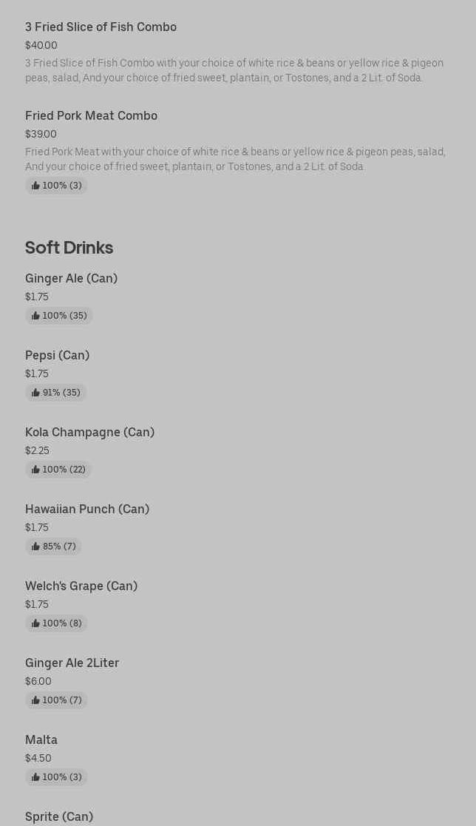Click the thumbs-up icon under Malta

pyautogui.click(x=35, y=777)
